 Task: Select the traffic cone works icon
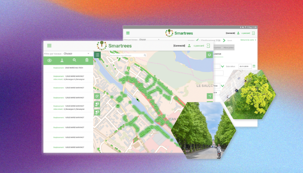pyautogui.click(x=62, y=60)
